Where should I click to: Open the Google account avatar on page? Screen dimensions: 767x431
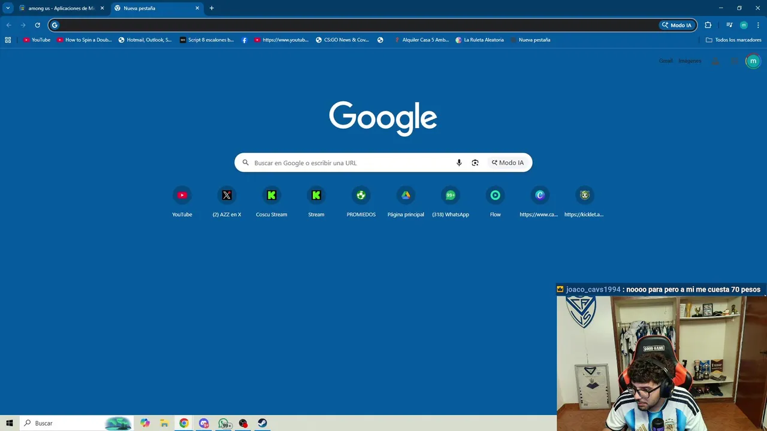(753, 61)
